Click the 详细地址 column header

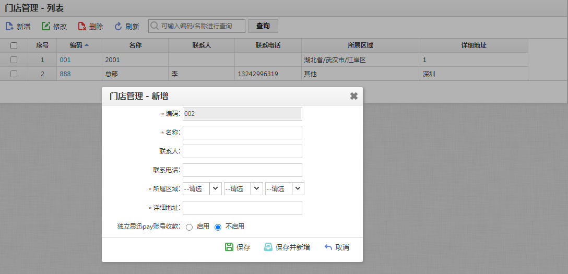tap(474, 45)
